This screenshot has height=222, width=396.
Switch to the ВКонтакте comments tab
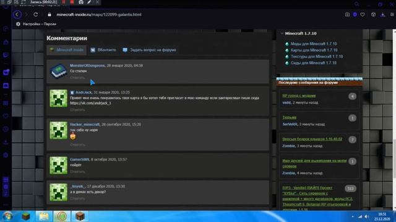pyautogui.click(x=103, y=50)
